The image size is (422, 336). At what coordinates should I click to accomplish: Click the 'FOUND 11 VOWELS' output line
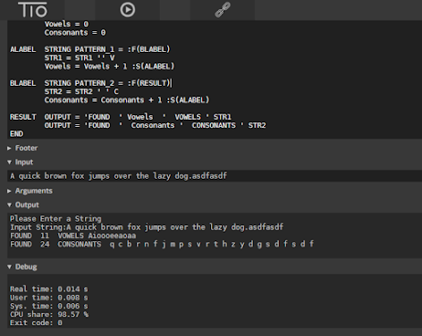coord(73,236)
